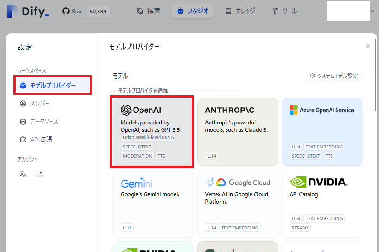
Task: Click the star count 50,389
Action: point(98,12)
